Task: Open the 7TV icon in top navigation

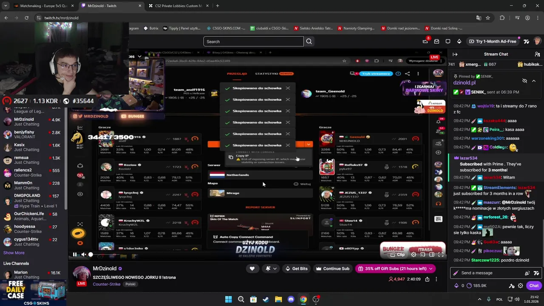Action: point(527,41)
